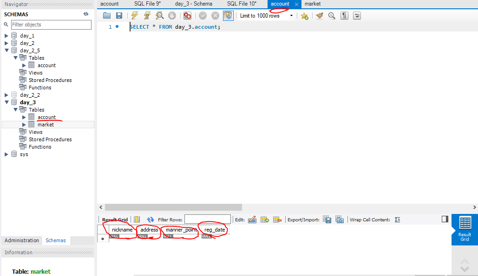This screenshot has width=478, height=276.
Task: Click Filter Rows input field
Action: (x=208, y=220)
